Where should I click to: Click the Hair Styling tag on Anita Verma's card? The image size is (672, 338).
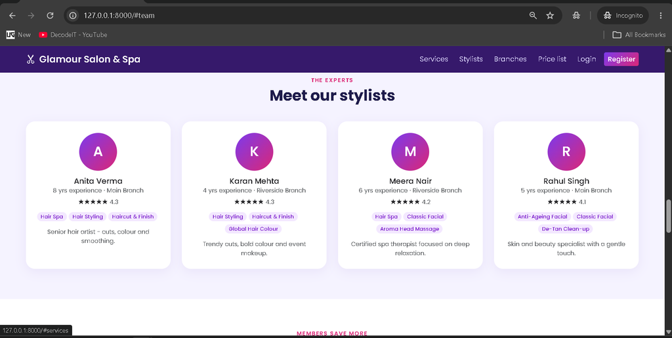(x=87, y=217)
